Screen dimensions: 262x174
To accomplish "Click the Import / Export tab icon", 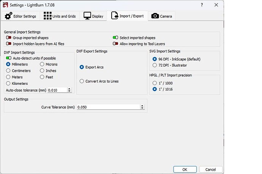I will [x=114, y=16].
